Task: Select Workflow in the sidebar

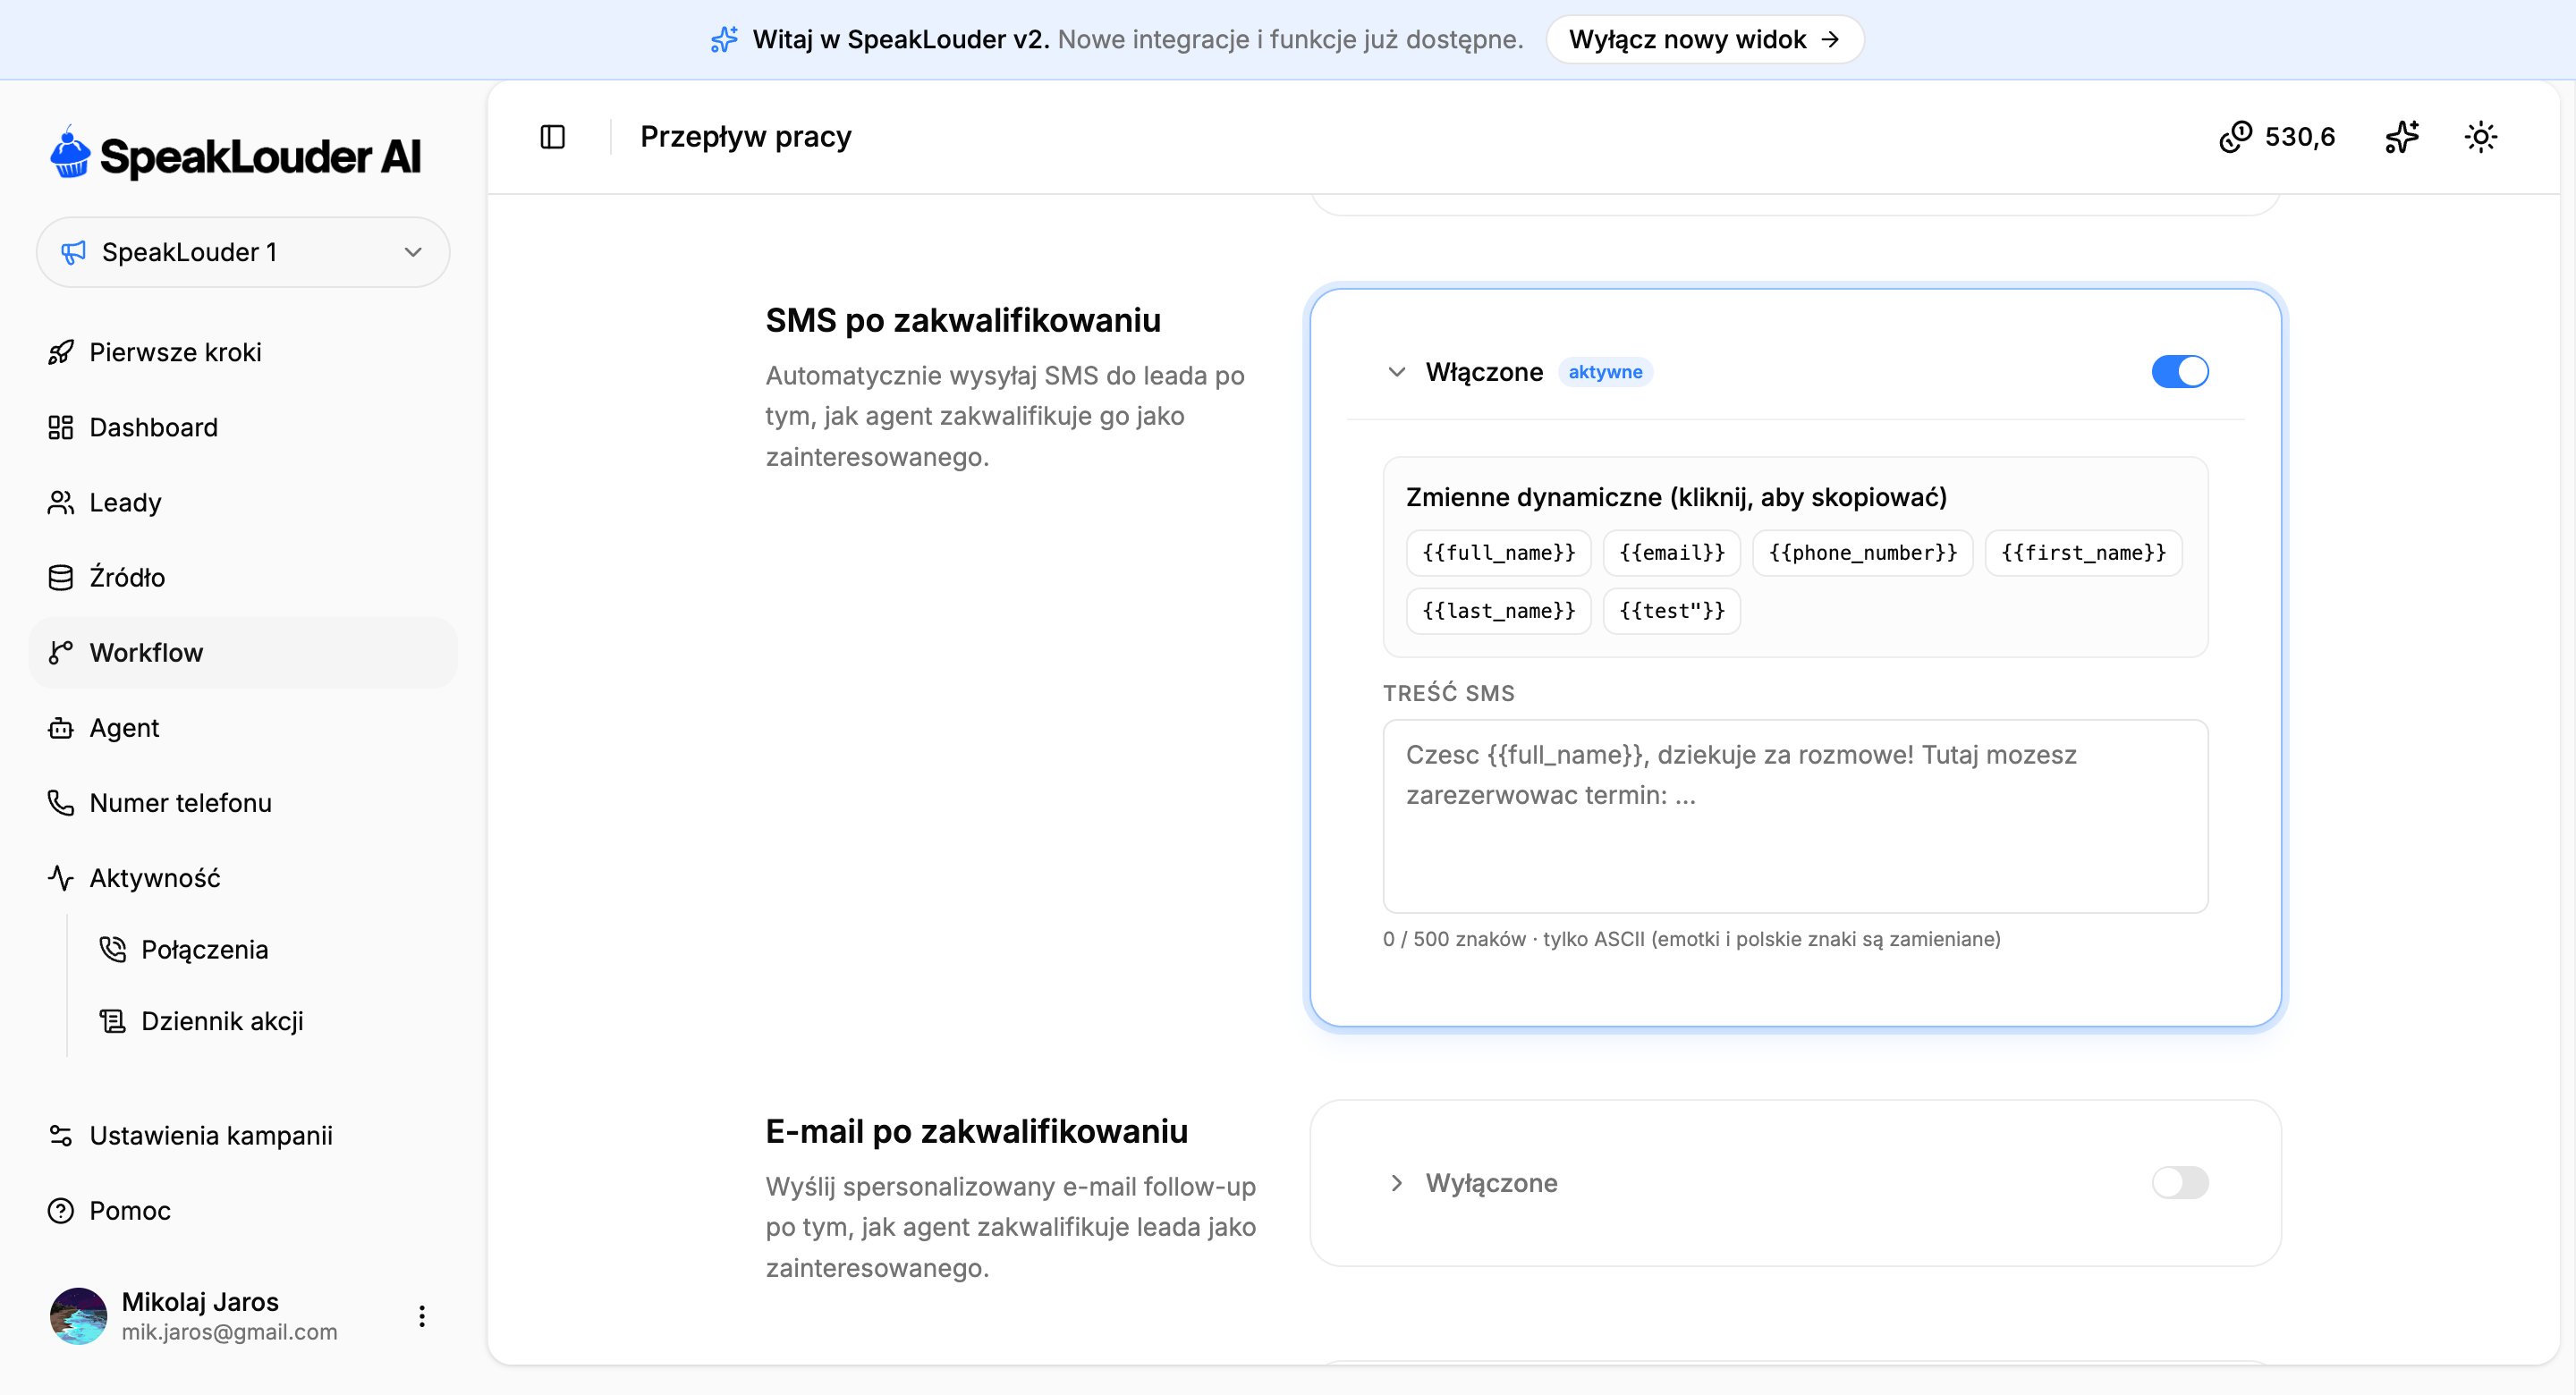Action: [x=243, y=653]
